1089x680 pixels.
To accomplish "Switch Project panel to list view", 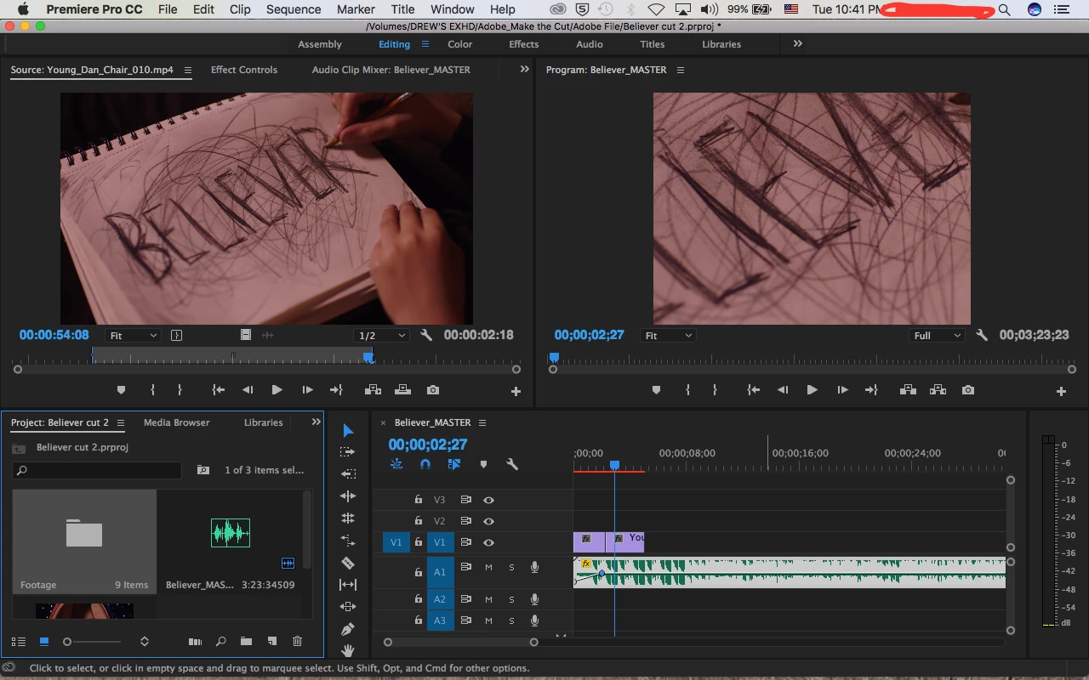I will point(19,642).
